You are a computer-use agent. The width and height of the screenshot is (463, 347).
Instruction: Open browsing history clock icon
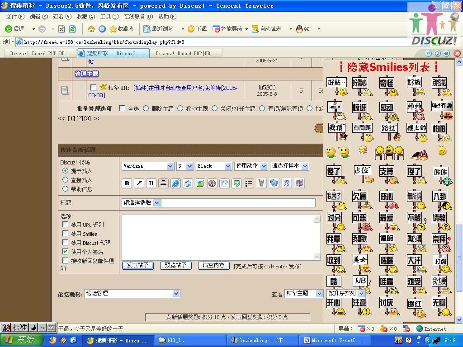(102, 29)
